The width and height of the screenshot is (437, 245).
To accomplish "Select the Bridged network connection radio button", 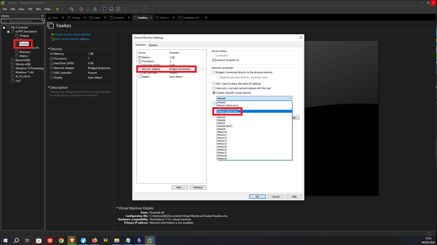I will 214,72.
